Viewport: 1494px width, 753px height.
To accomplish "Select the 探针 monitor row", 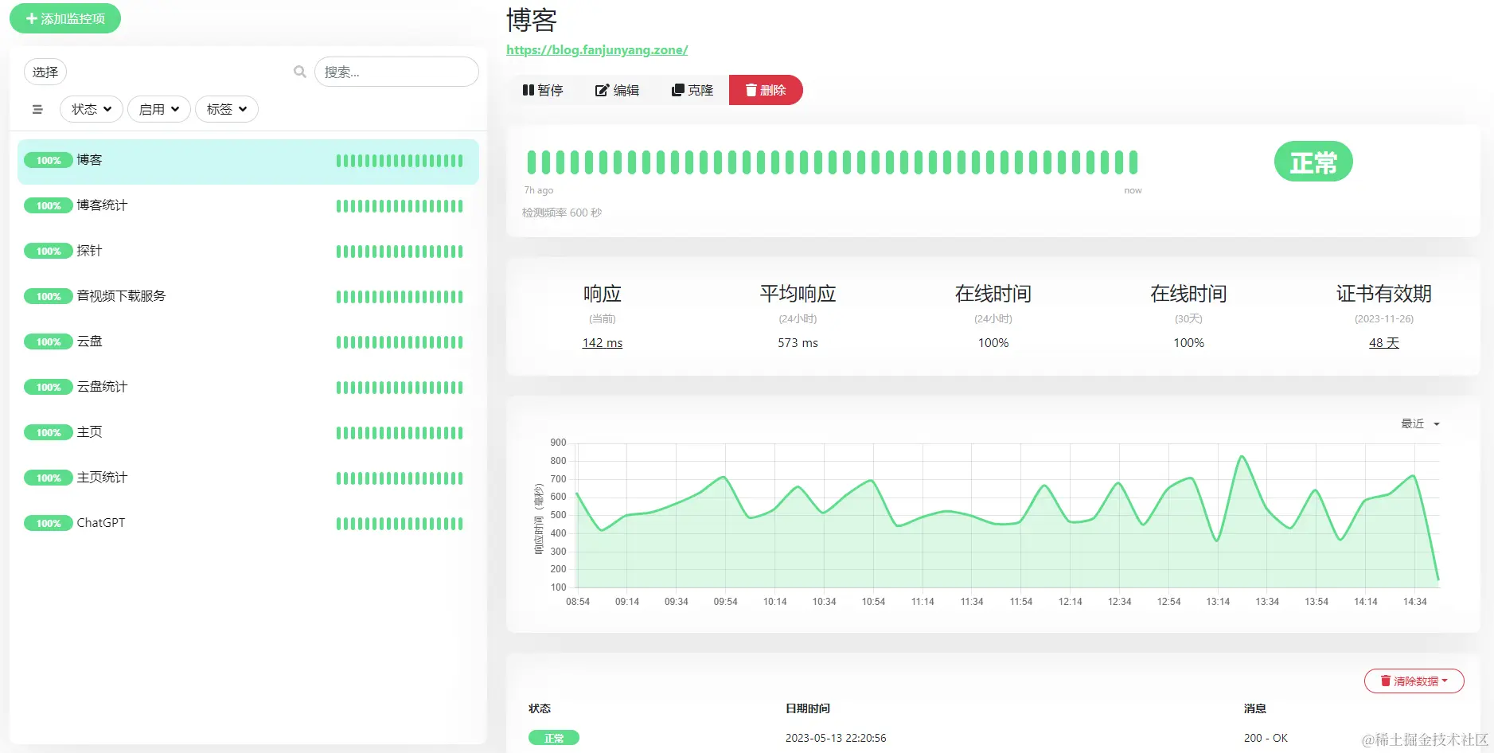I will pos(248,252).
